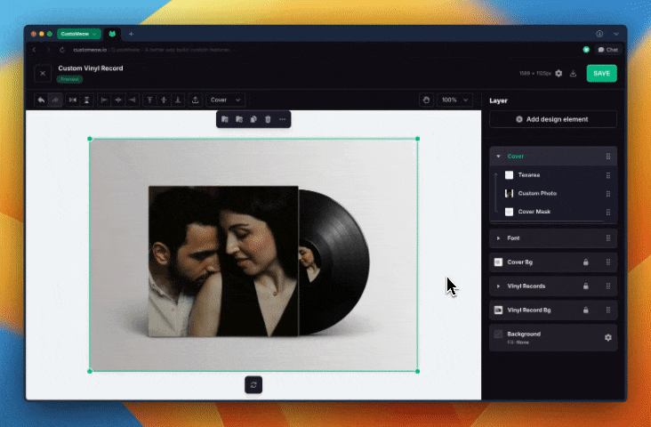
Task: Click the SAVE button
Action: (x=601, y=74)
